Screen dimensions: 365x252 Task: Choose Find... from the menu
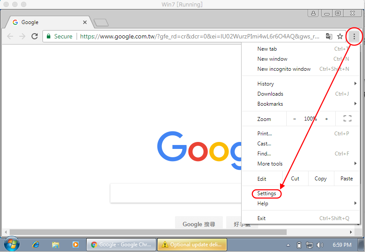tap(301, 154)
